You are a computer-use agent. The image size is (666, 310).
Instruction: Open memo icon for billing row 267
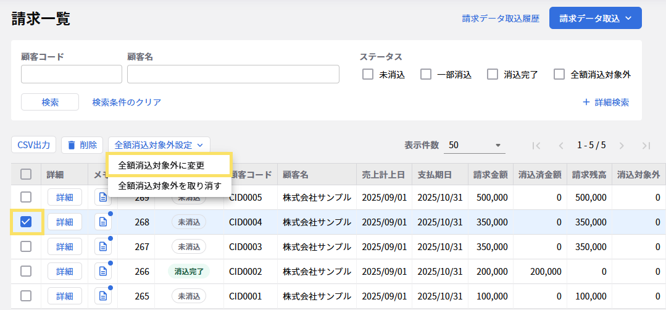(102, 247)
